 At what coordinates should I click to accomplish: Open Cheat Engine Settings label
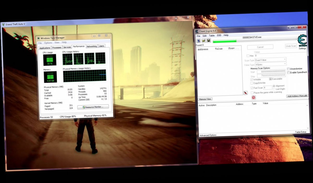coord(302,48)
